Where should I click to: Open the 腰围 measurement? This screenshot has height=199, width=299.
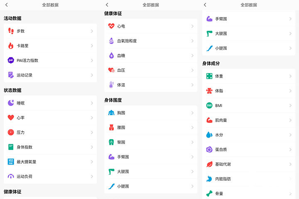tap(149, 128)
